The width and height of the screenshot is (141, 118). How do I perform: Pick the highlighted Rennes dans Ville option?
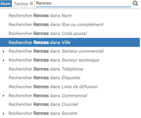point(70,42)
